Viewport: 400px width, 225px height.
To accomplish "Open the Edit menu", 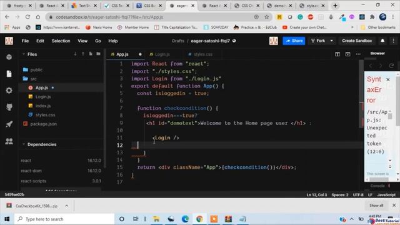I will 40,41.
